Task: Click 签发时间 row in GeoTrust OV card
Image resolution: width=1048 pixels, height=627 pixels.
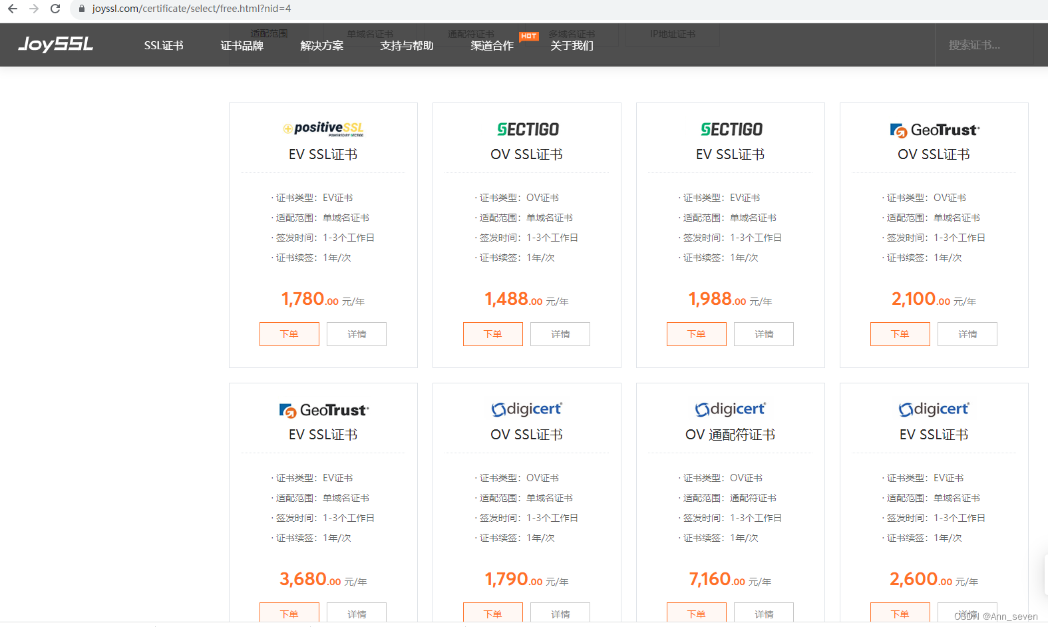Action: click(x=934, y=238)
